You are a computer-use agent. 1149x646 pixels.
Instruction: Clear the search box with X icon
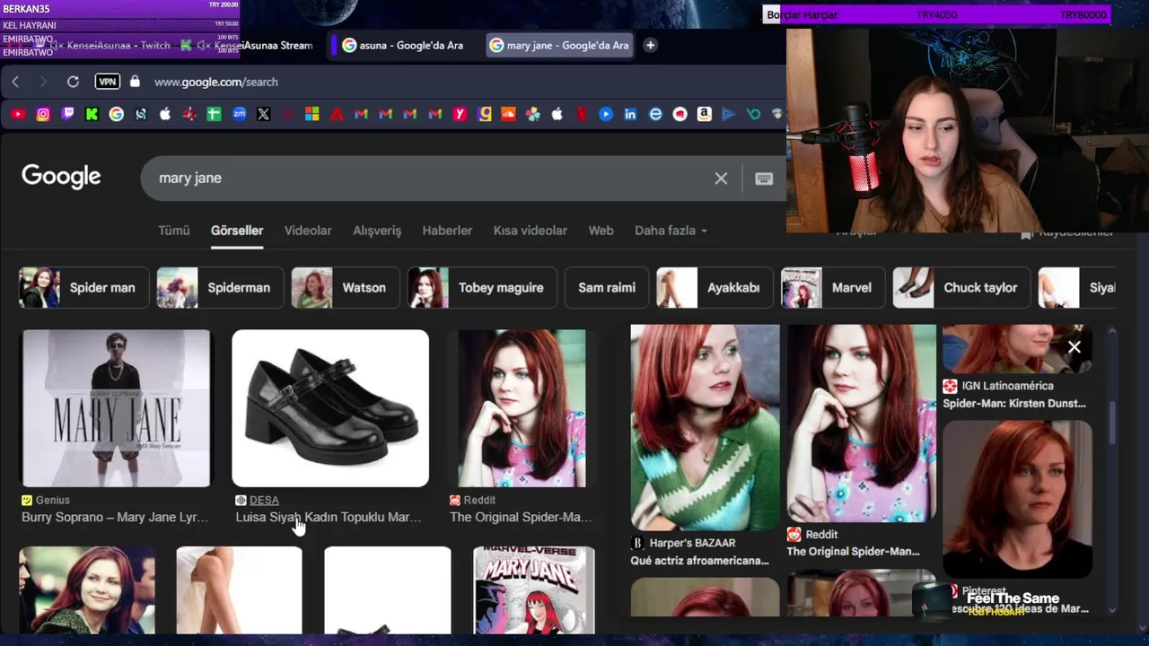coord(721,179)
